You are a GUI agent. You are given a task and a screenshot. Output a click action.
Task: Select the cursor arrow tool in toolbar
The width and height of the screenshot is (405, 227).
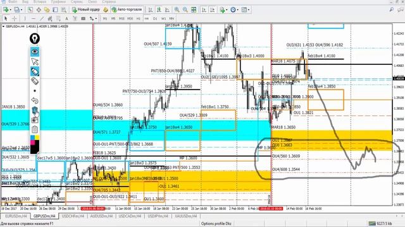tap(6, 18)
